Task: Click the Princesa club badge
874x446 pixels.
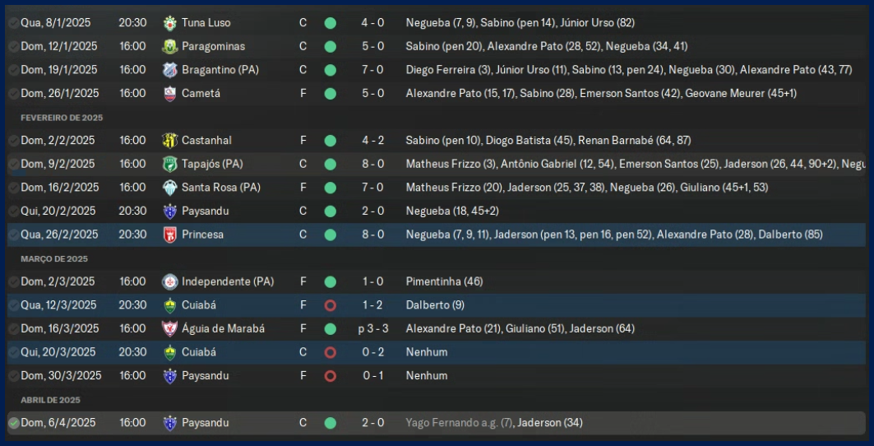Action: pos(170,235)
